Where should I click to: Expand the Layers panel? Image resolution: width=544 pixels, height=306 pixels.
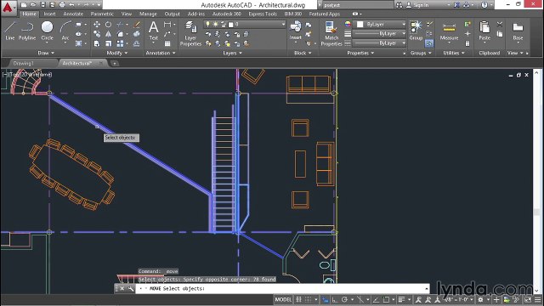pyautogui.click(x=232, y=53)
